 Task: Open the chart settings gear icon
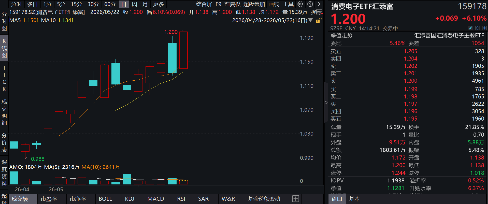coord(300,4)
